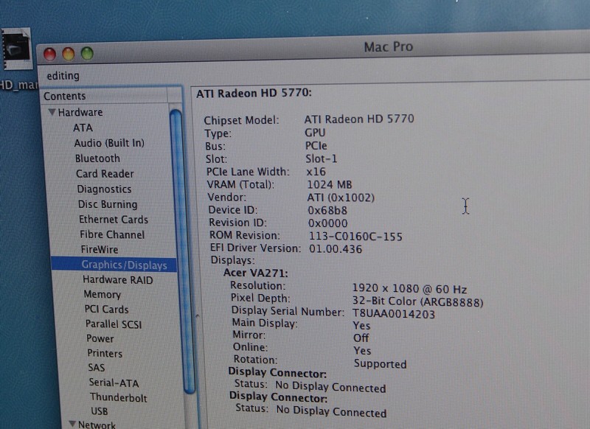This screenshot has width=590, height=429.
Task: Select Power in the sidebar
Action: (x=100, y=339)
